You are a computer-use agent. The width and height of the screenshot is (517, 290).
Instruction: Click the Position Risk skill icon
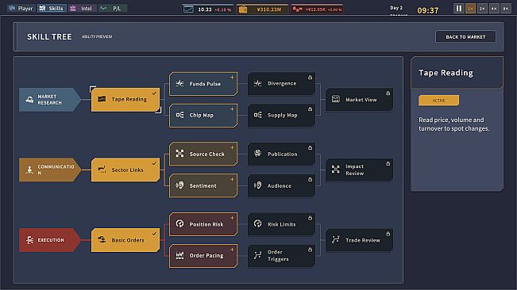pyautogui.click(x=179, y=224)
